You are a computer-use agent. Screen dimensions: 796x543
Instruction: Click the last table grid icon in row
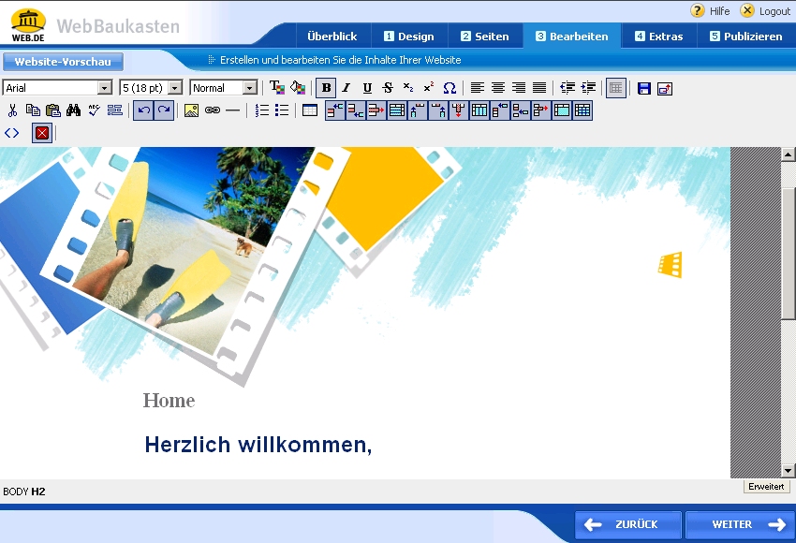pos(582,110)
